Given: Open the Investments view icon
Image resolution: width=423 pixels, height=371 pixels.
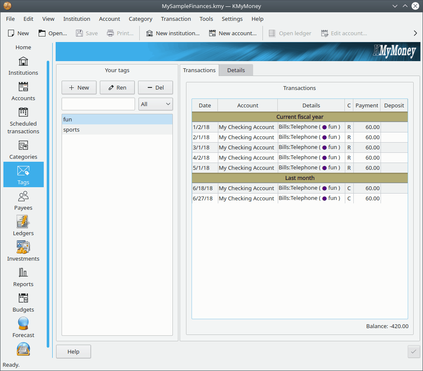Looking at the screenshot, I should pos(23,247).
